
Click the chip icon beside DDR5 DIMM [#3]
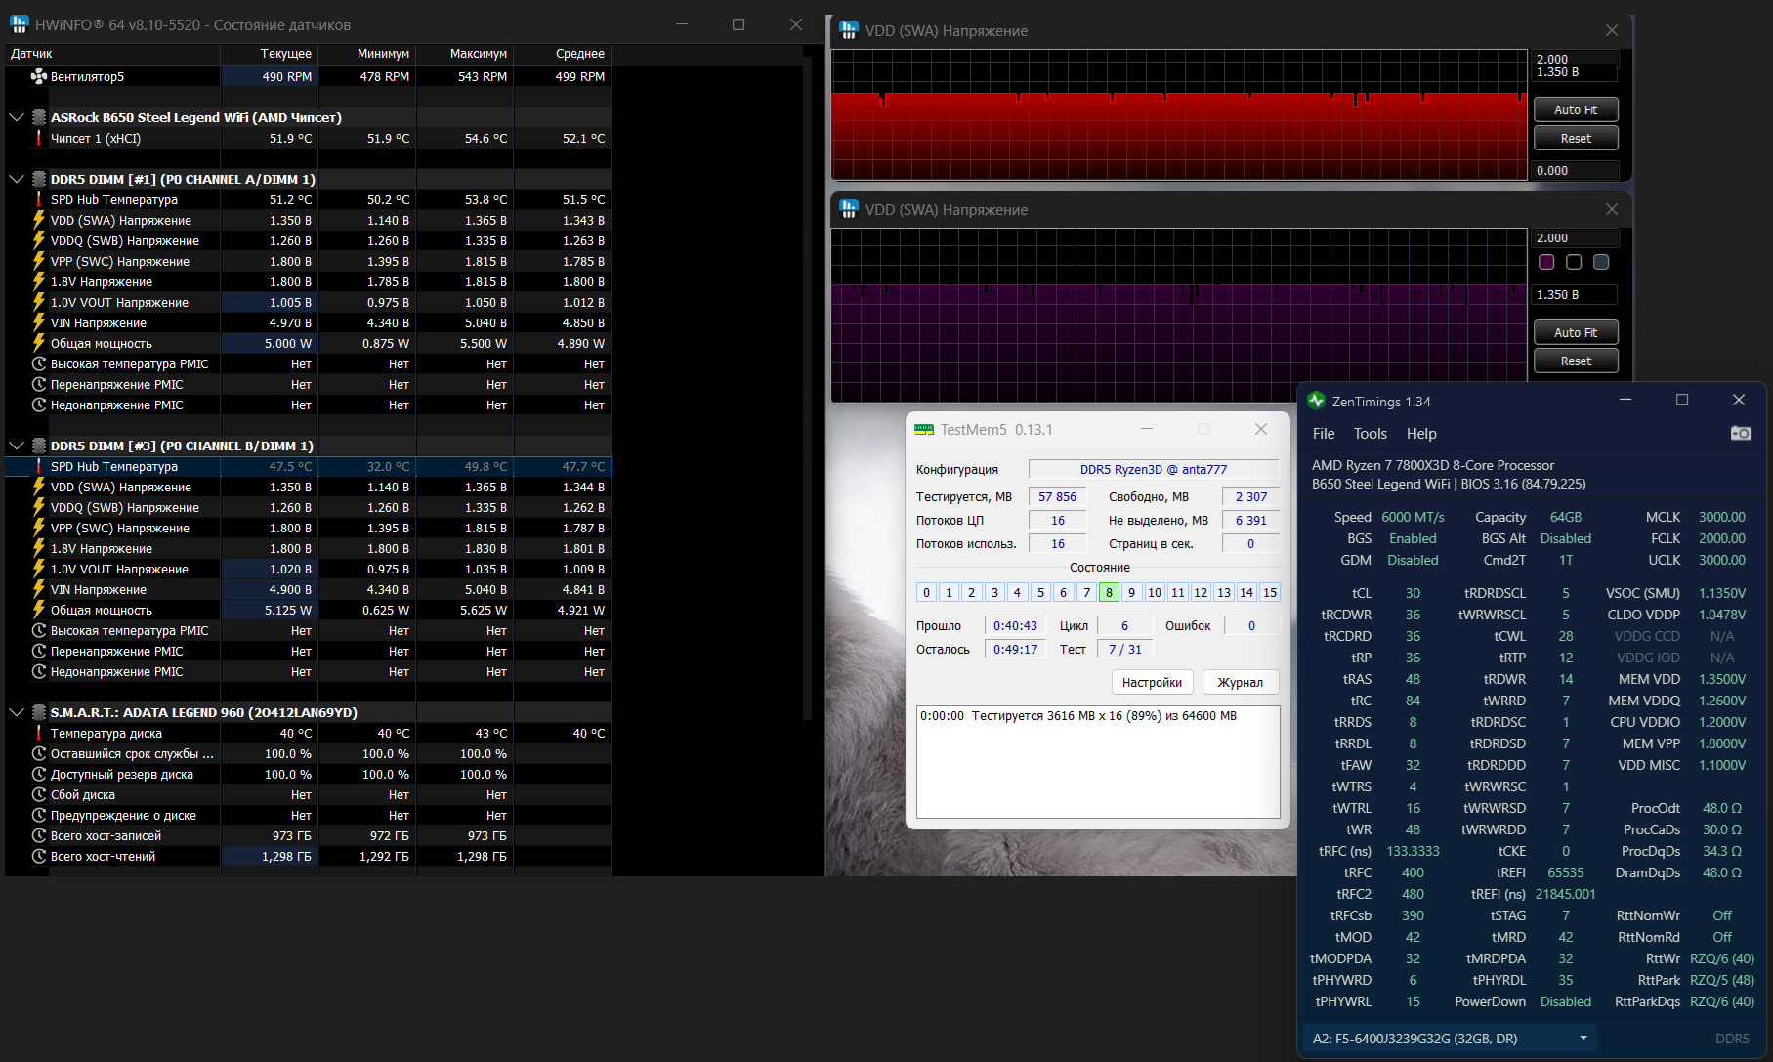(39, 446)
